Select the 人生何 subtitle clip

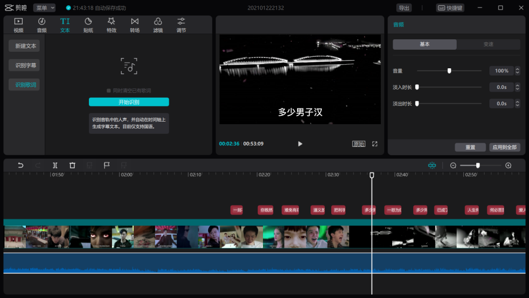click(x=472, y=210)
